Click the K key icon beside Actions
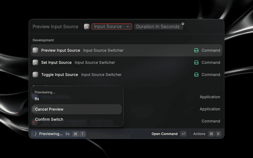 click(x=218, y=134)
